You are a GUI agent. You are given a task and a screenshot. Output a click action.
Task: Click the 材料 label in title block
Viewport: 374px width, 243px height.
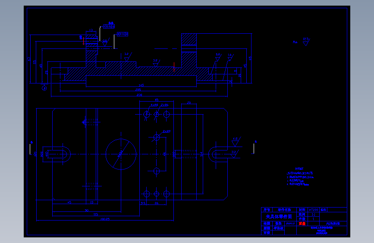pos(302,210)
